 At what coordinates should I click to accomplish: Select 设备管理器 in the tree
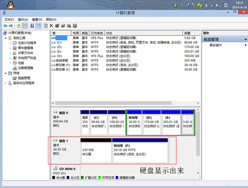pyautogui.click(x=25, y=68)
